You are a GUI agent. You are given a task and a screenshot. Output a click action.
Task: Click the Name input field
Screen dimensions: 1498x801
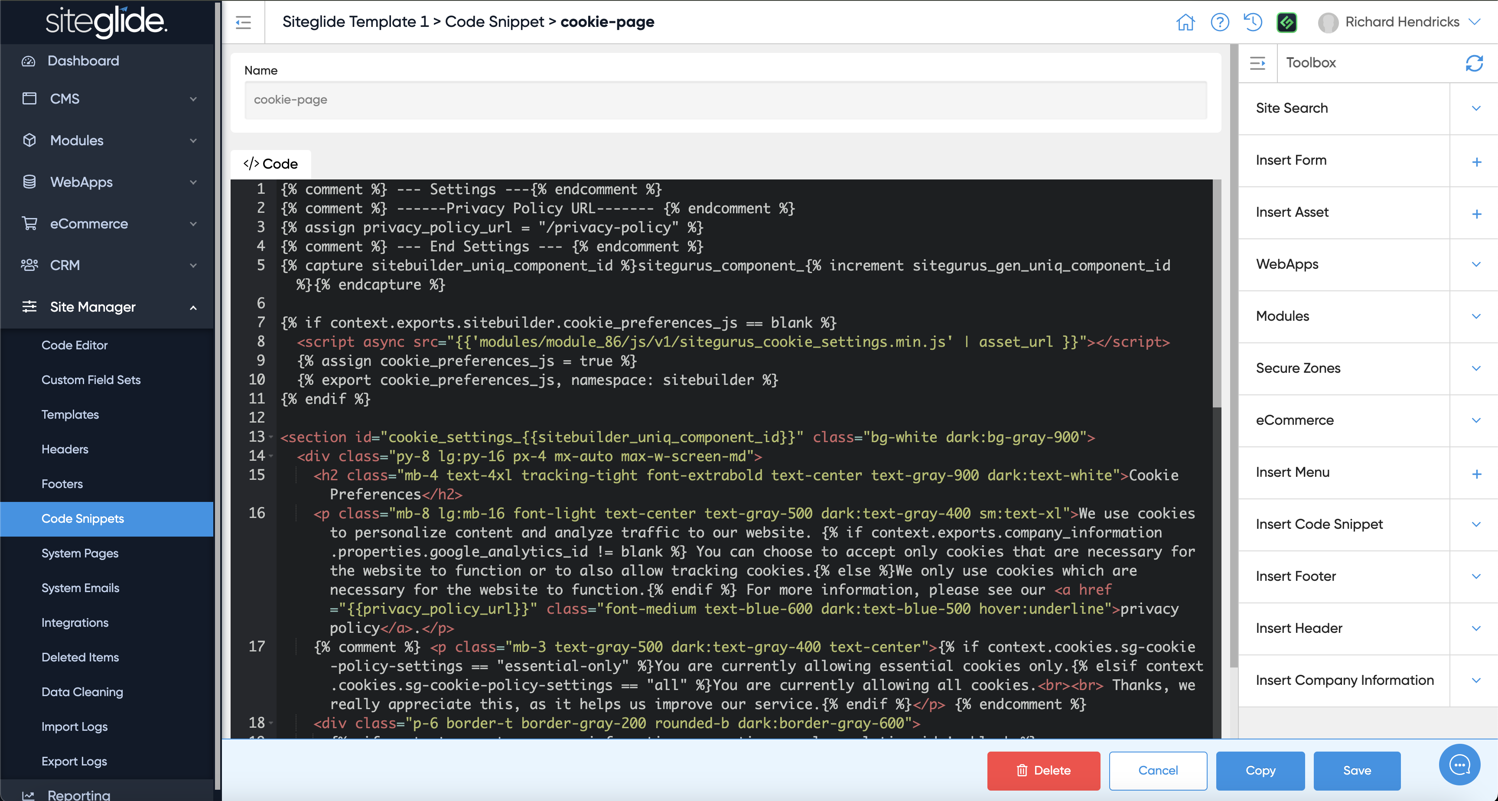tap(725, 100)
